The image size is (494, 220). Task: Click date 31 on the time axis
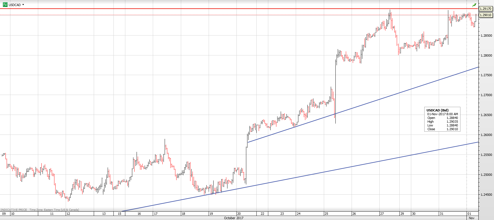pyautogui.click(x=441, y=214)
